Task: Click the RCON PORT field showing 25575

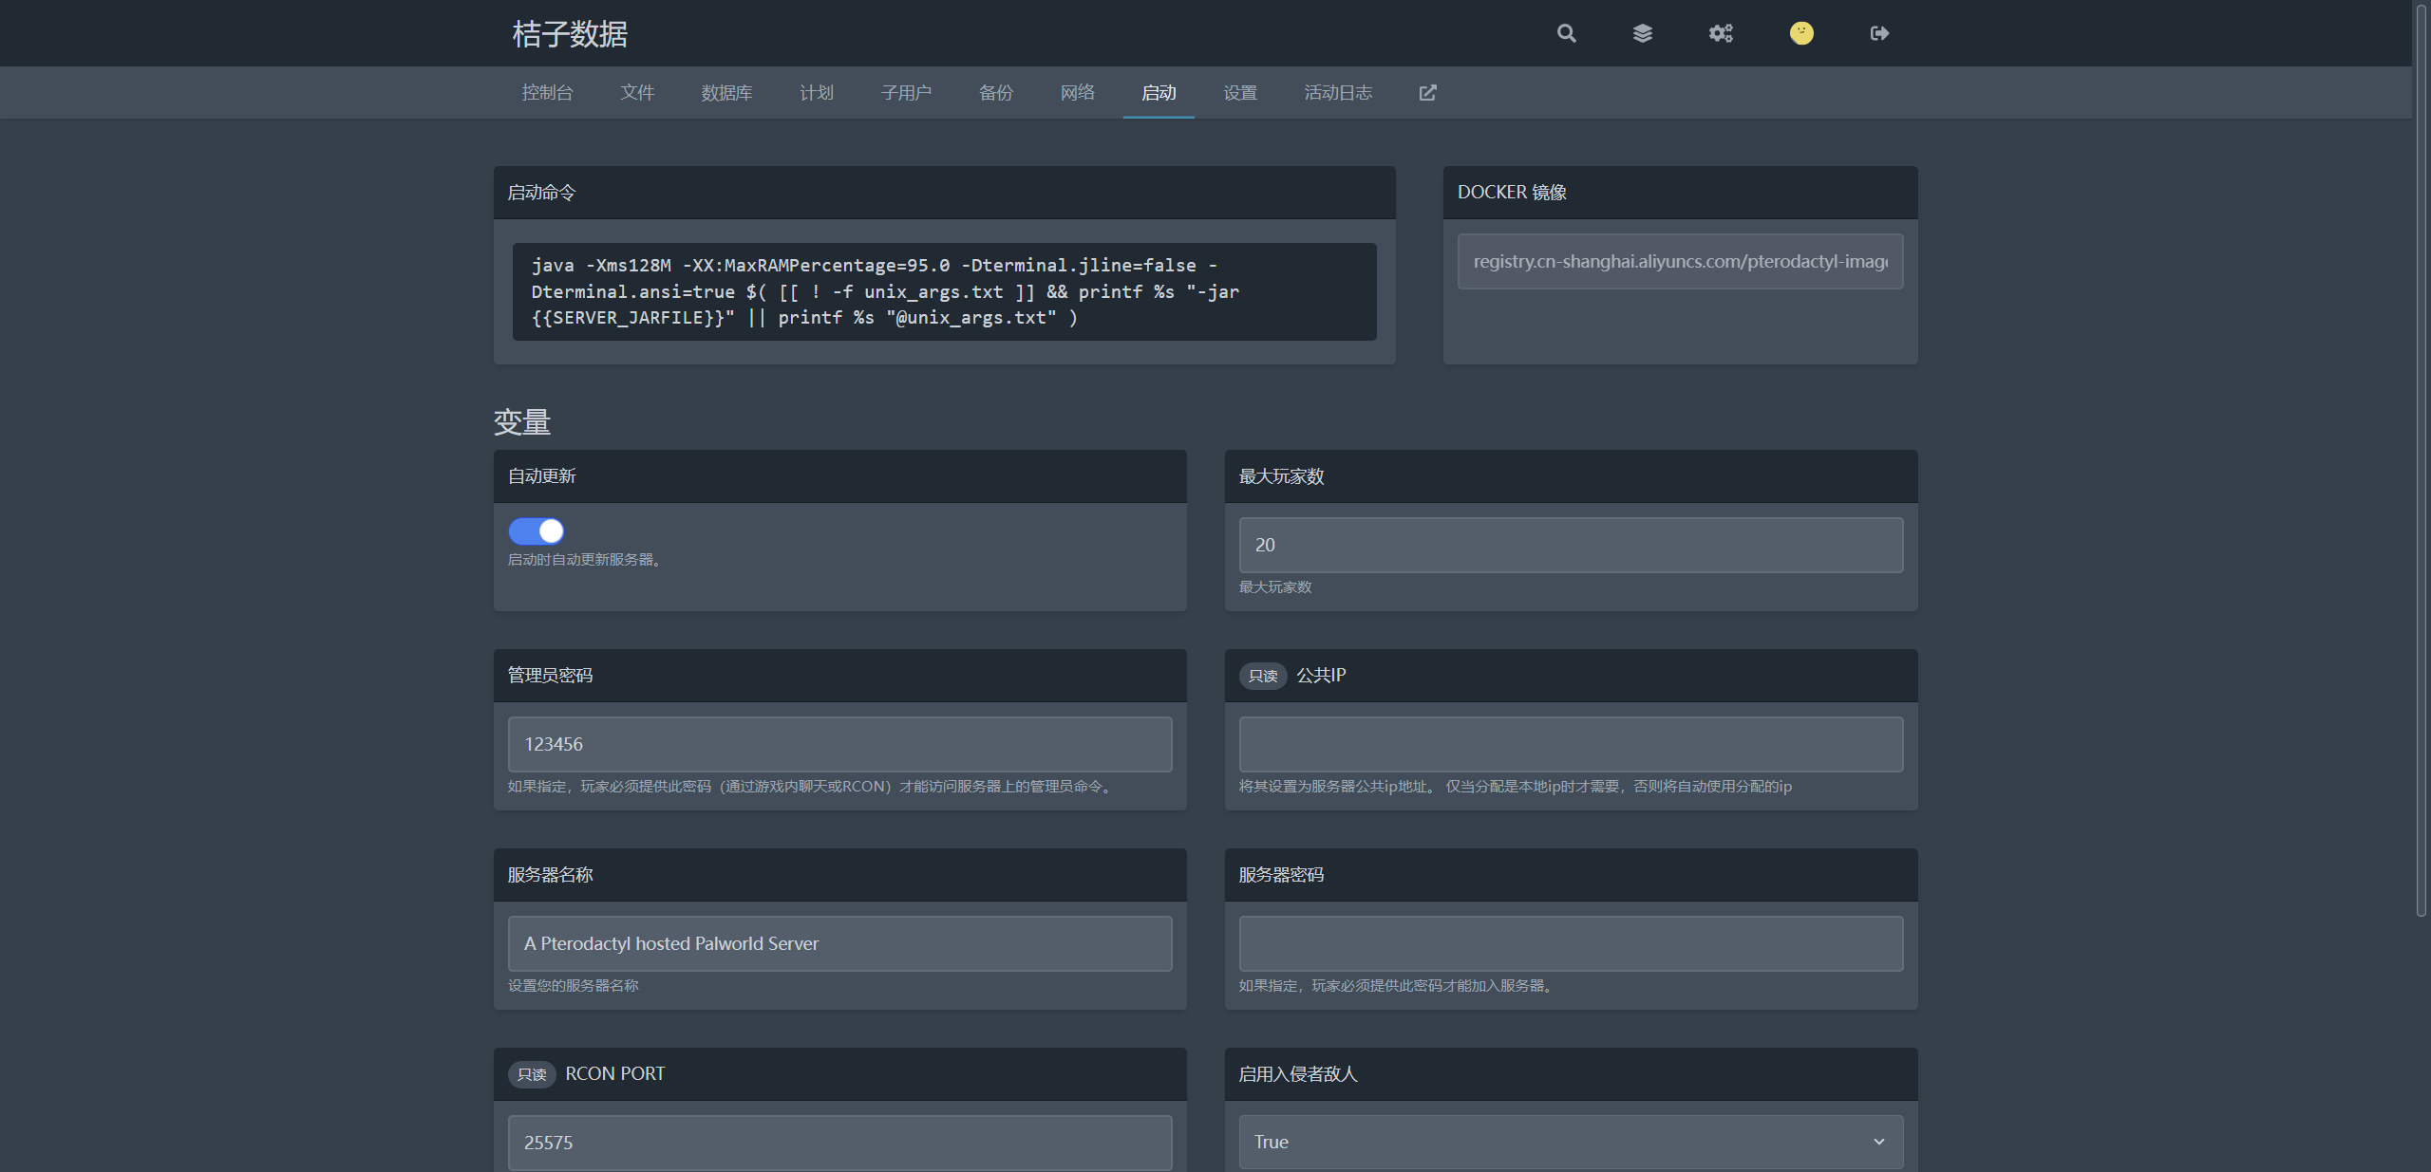Action: coord(839,1143)
